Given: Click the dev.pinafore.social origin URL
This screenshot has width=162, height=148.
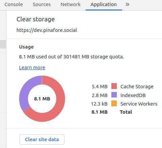Looking at the screenshot, I should (x=47, y=30).
